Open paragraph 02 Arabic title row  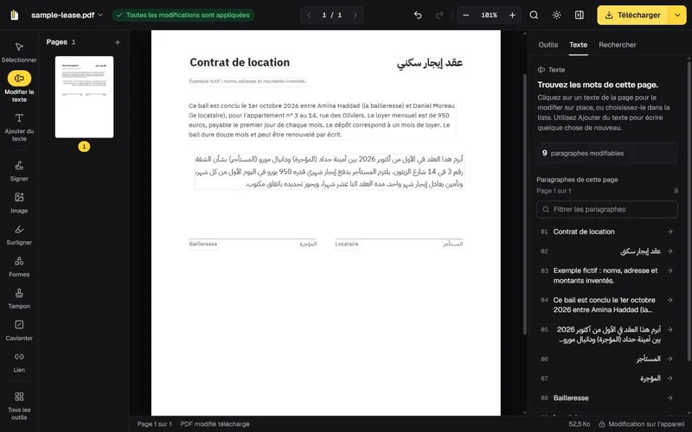click(x=607, y=251)
